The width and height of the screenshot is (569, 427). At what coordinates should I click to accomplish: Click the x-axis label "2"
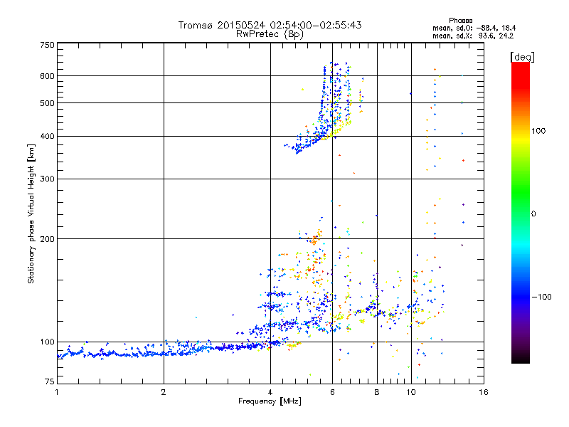pos(164,392)
